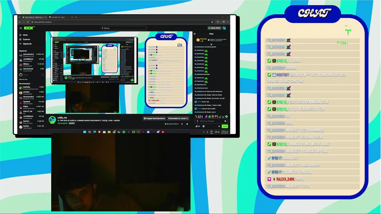
Task: Click the browser back arrow
Action: pyautogui.click(x=20, y=22)
